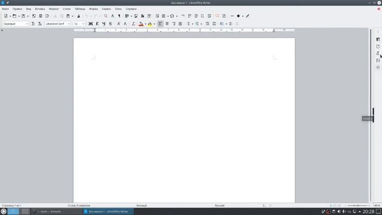
Task: Open sidebar Navigator compass icon
Action: pyautogui.click(x=378, y=67)
